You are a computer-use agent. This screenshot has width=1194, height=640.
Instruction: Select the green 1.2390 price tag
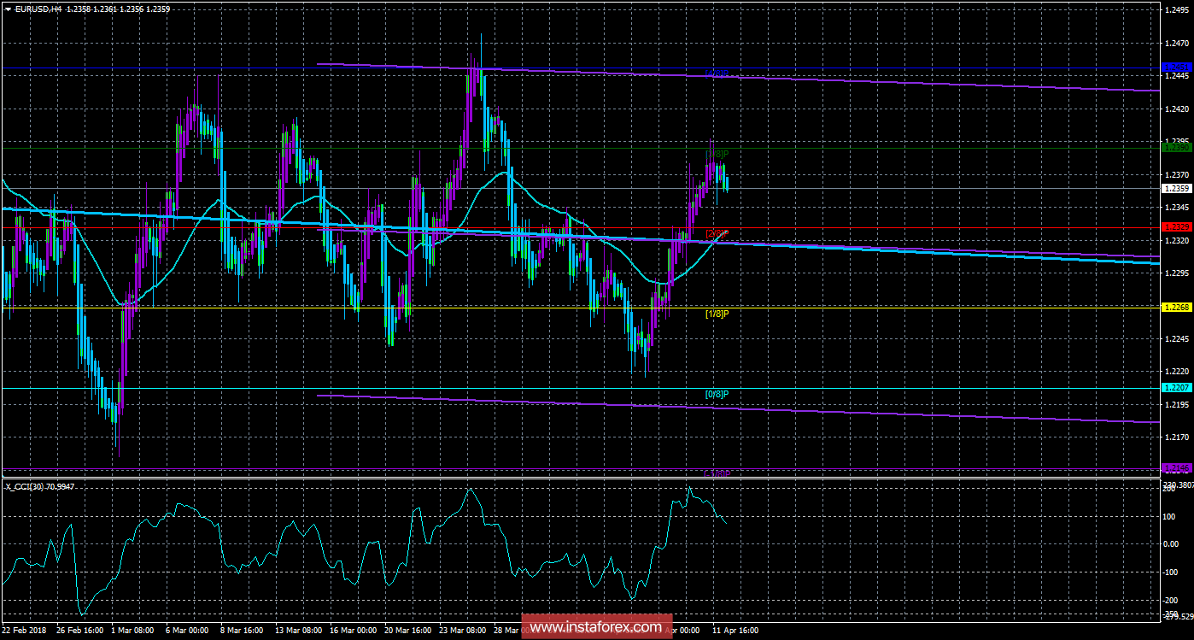pyautogui.click(x=1176, y=148)
